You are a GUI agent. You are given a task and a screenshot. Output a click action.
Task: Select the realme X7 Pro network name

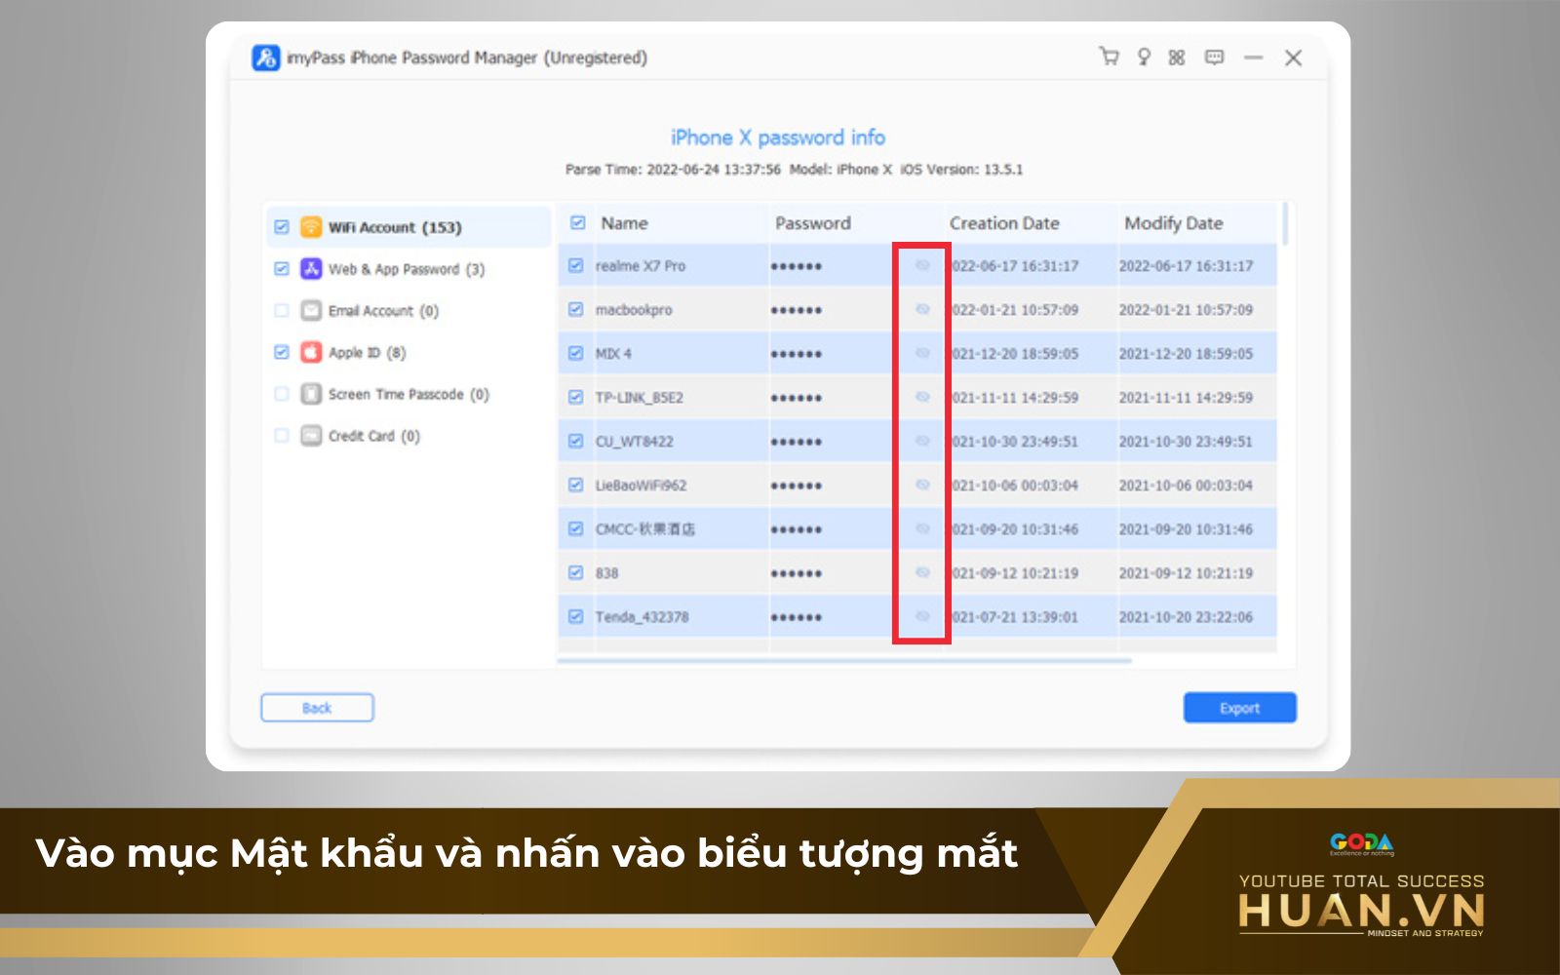point(641,265)
